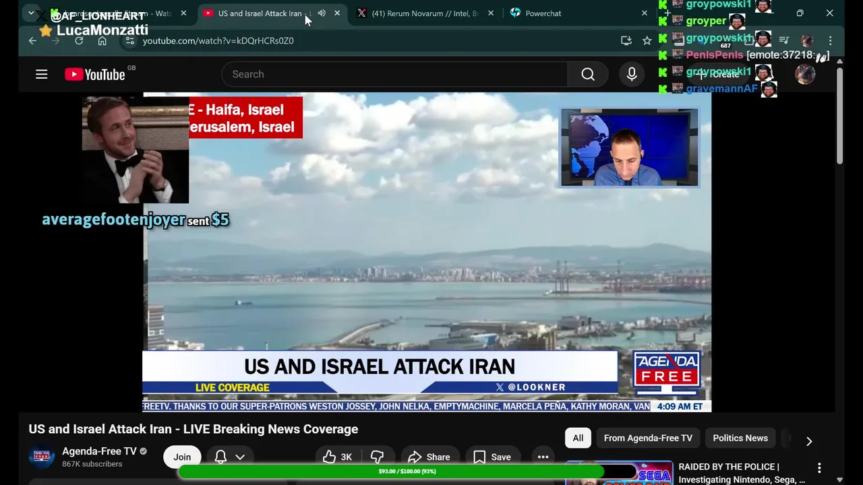The width and height of the screenshot is (863, 485).
Task: Open notification bell dropdown for Agenda-Free TV
Action: click(230, 457)
